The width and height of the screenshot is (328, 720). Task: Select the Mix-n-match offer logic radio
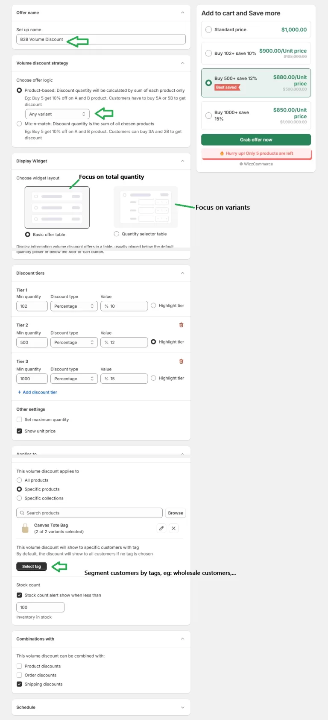point(19,124)
